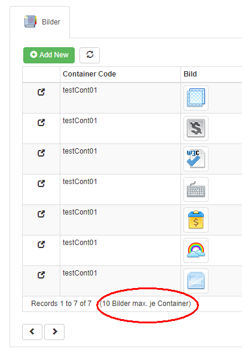Go to the next page of records
The width and height of the screenshot is (242, 355).
pyautogui.click(x=54, y=332)
